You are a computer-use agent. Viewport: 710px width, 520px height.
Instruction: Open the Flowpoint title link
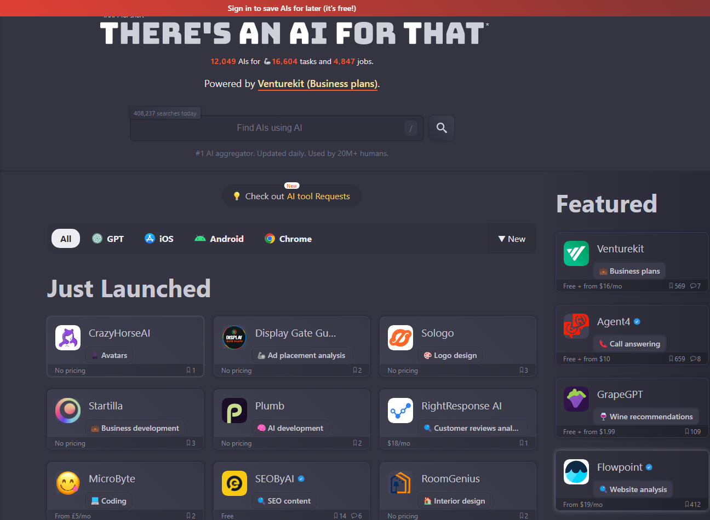click(x=620, y=467)
